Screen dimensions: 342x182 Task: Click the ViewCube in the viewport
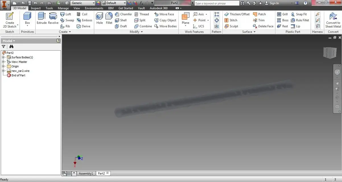[329, 53]
